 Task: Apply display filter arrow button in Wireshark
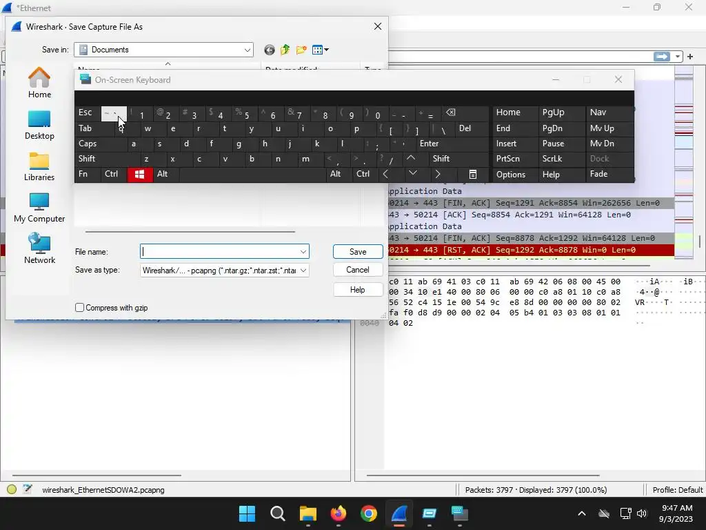point(661,57)
